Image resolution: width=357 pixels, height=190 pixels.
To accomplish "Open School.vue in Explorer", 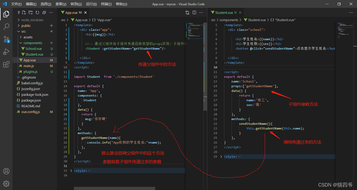I will [x=35, y=49].
